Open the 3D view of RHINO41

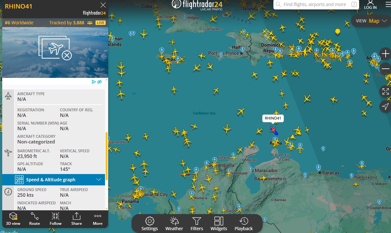[13, 218]
